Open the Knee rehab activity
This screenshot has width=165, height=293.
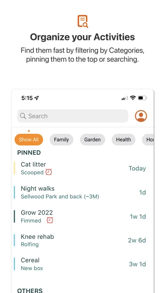[80, 240]
